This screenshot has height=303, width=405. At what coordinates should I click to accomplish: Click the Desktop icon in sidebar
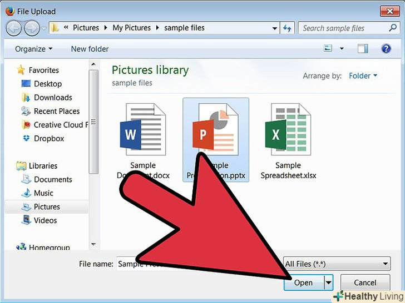coord(26,83)
